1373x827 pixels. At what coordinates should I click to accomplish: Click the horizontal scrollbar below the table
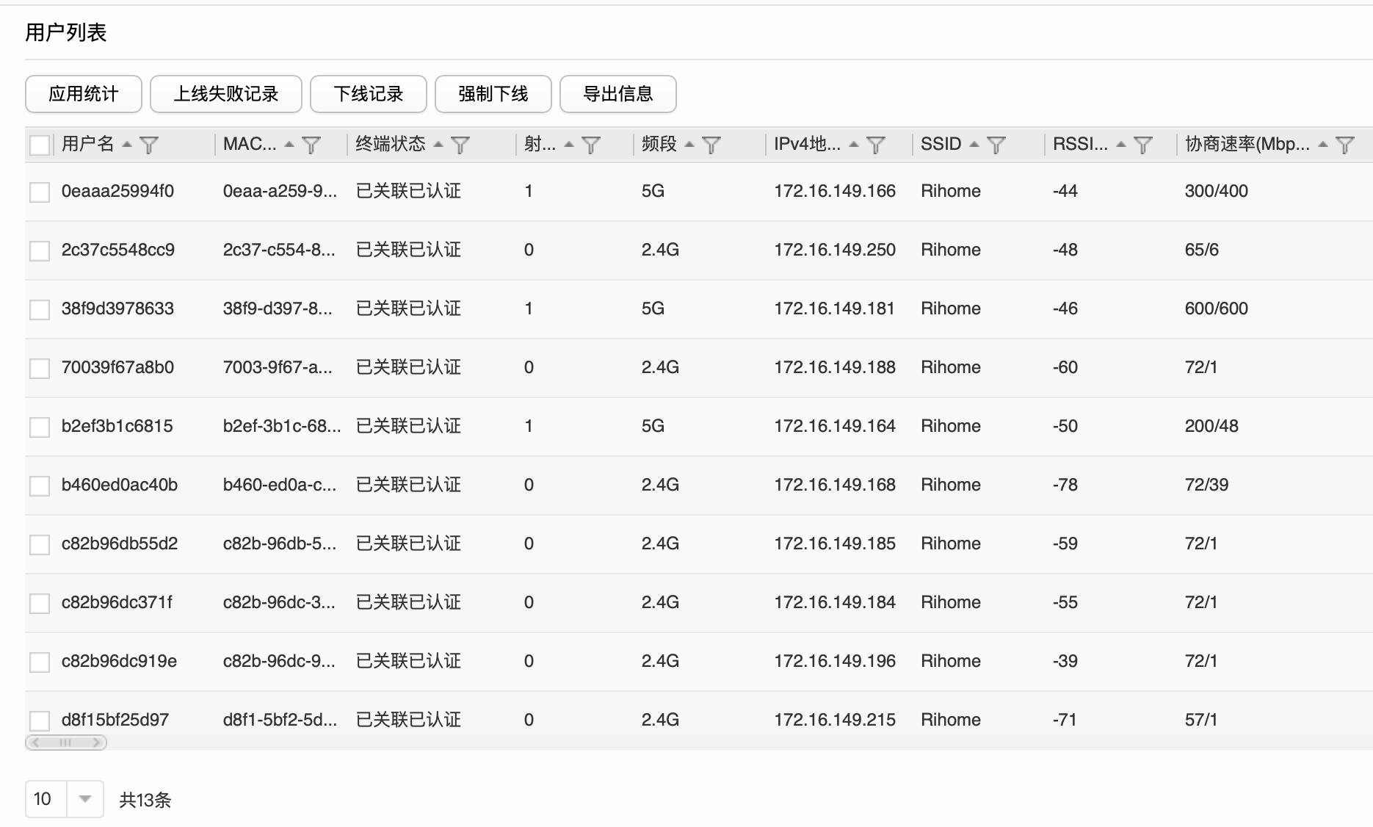click(65, 743)
